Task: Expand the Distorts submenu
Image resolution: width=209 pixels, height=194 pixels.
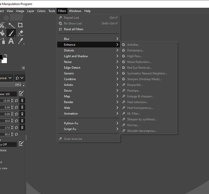Action: (89, 50)
